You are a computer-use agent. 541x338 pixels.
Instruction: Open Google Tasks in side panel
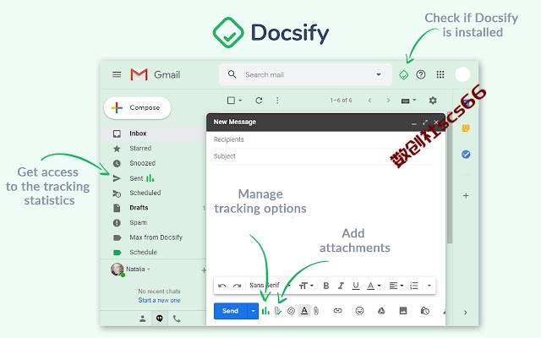pos(466,154)
